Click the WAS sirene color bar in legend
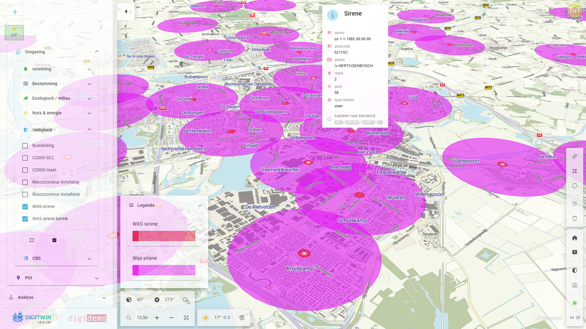Viewport: 586px width, 329px height. [x=164, y=236]
